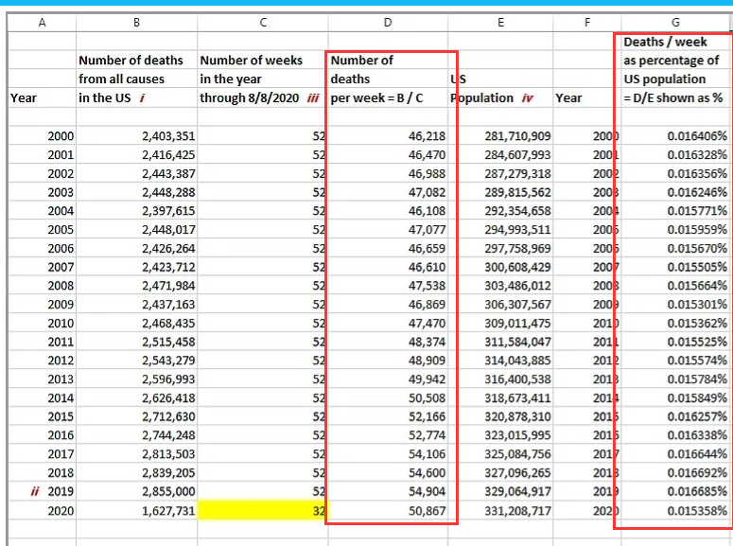Click the population cell 331,208,717
The image size is (733, 546).
point(500,511)
